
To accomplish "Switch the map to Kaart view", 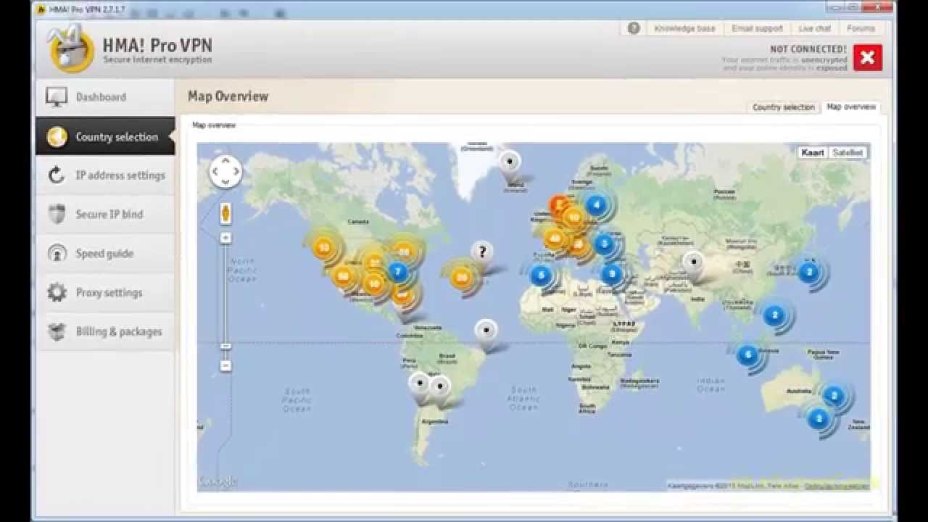I will pyautogui.click(x=813, y=153).
